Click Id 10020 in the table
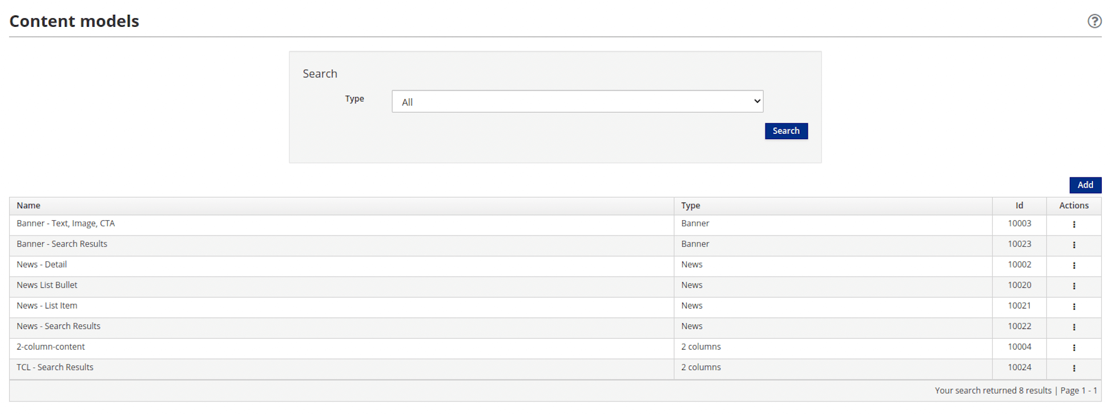Viewport: 1112px width, 414px height. click(1019, 285)
